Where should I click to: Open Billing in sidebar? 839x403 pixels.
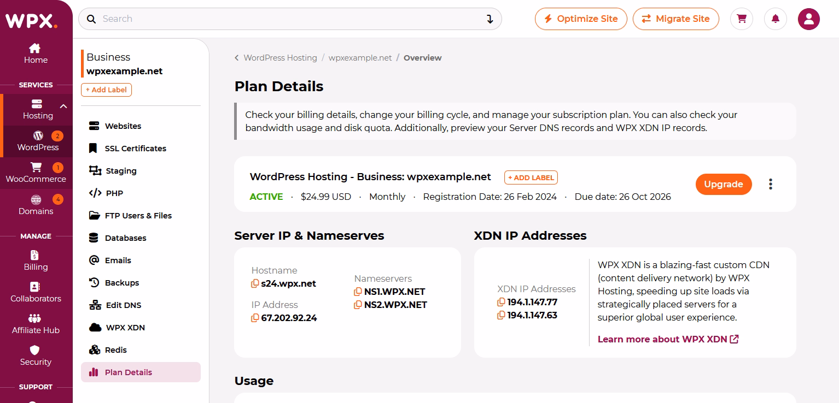[x=36, y=261]
